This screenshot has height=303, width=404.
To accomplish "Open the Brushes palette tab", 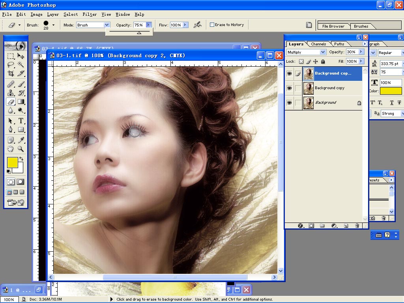I will pos(361,26).
